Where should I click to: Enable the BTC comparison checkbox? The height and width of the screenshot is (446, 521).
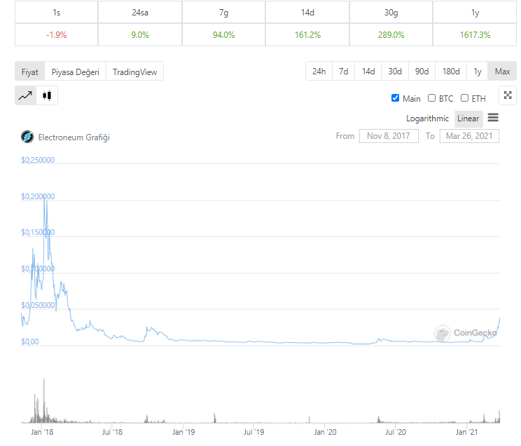(x=431, y=98)
